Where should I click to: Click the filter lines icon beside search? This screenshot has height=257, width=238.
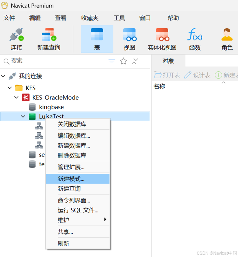point(112,61)
